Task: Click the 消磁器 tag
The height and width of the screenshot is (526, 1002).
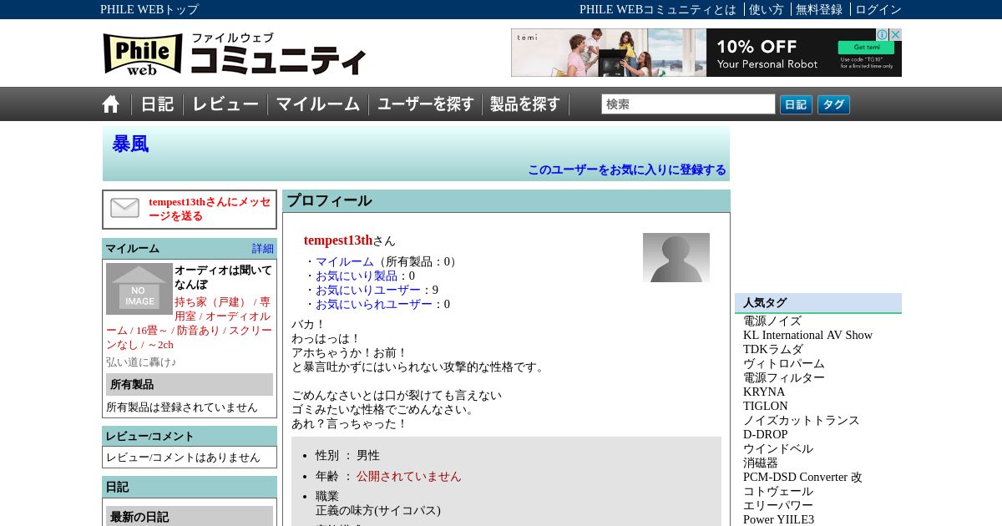Action: click(x=761, y=463)
